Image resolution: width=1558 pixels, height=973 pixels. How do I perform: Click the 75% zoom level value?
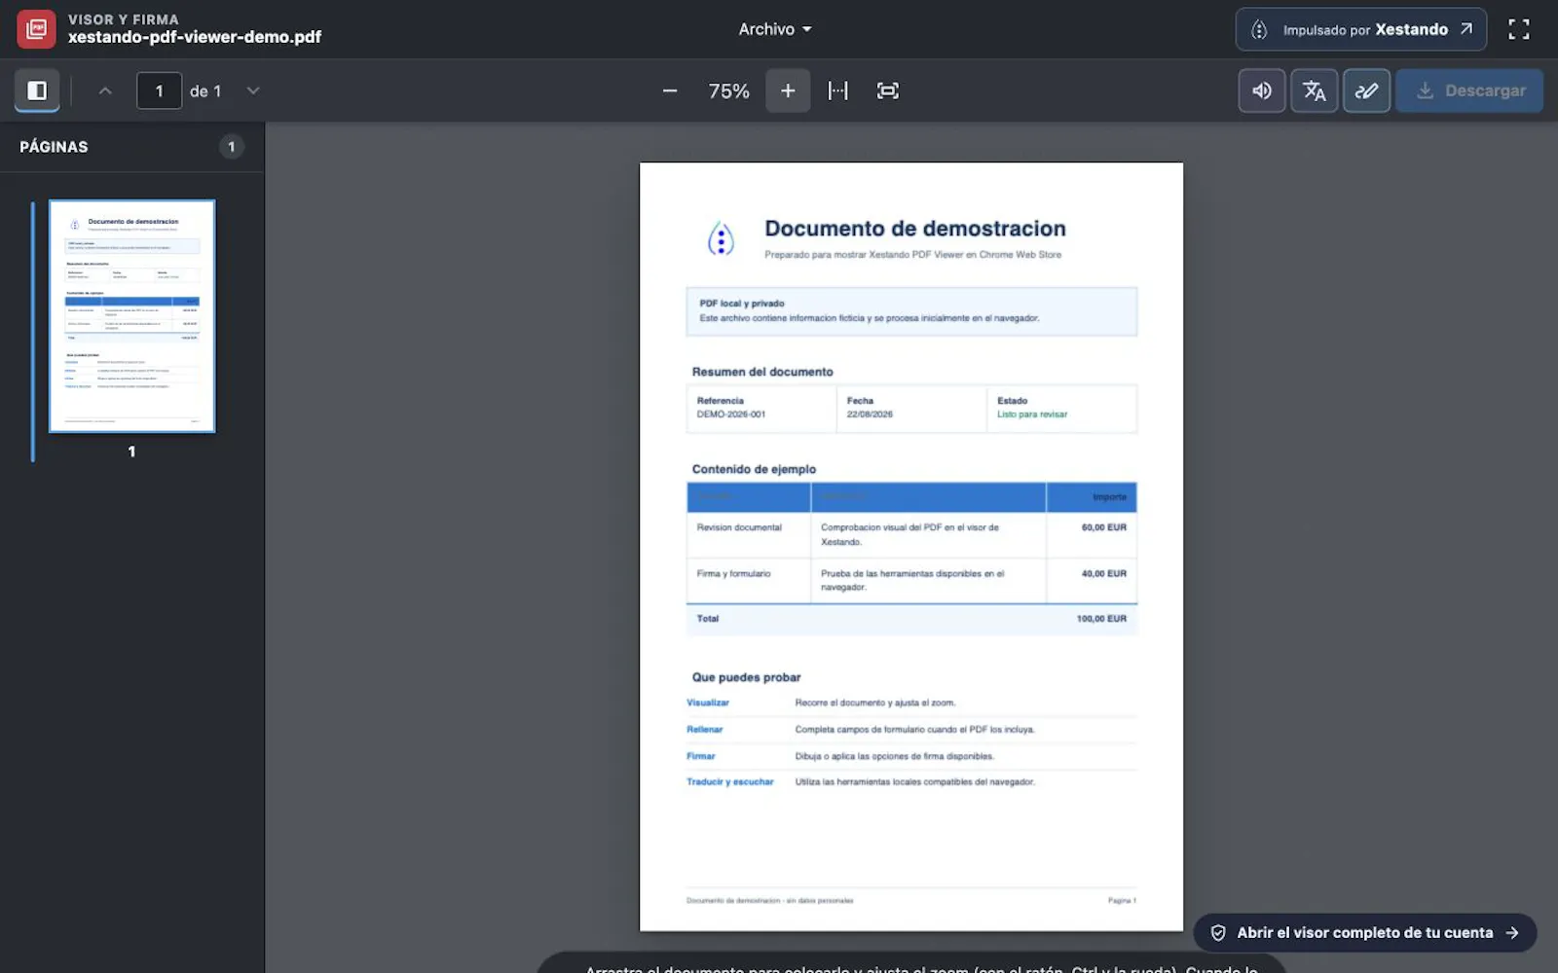pos(728,90)
